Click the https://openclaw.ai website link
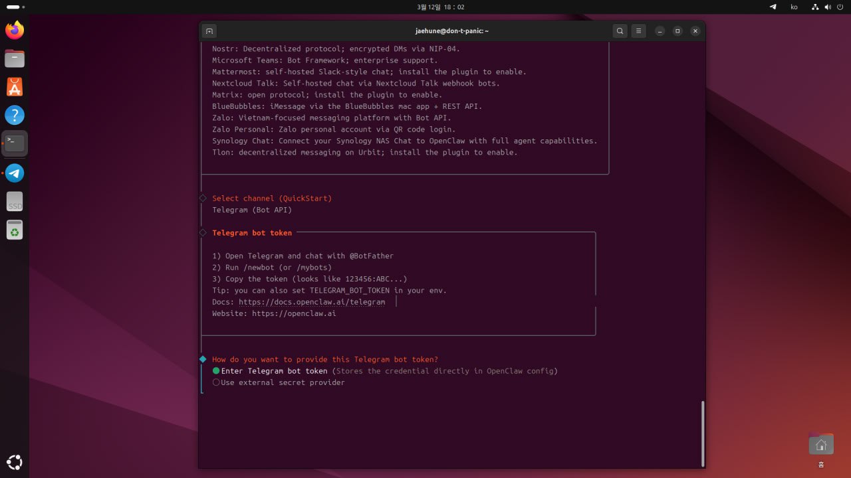The image size is (851, 478). (x=294, y=313)
